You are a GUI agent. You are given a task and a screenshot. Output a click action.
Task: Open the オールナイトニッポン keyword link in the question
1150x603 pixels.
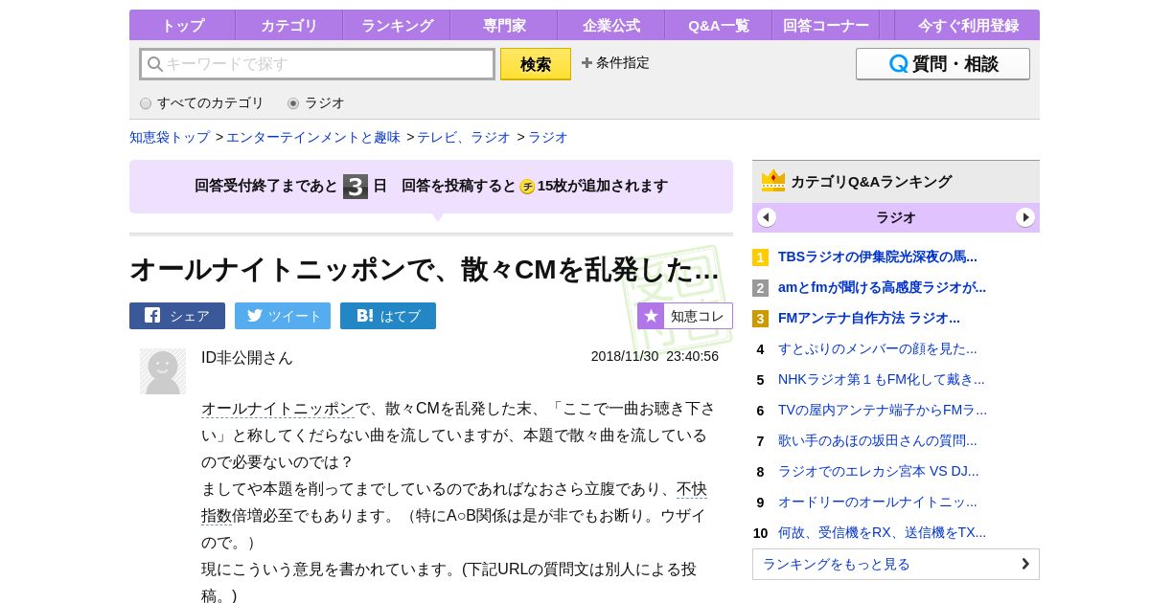pos(278,409)
